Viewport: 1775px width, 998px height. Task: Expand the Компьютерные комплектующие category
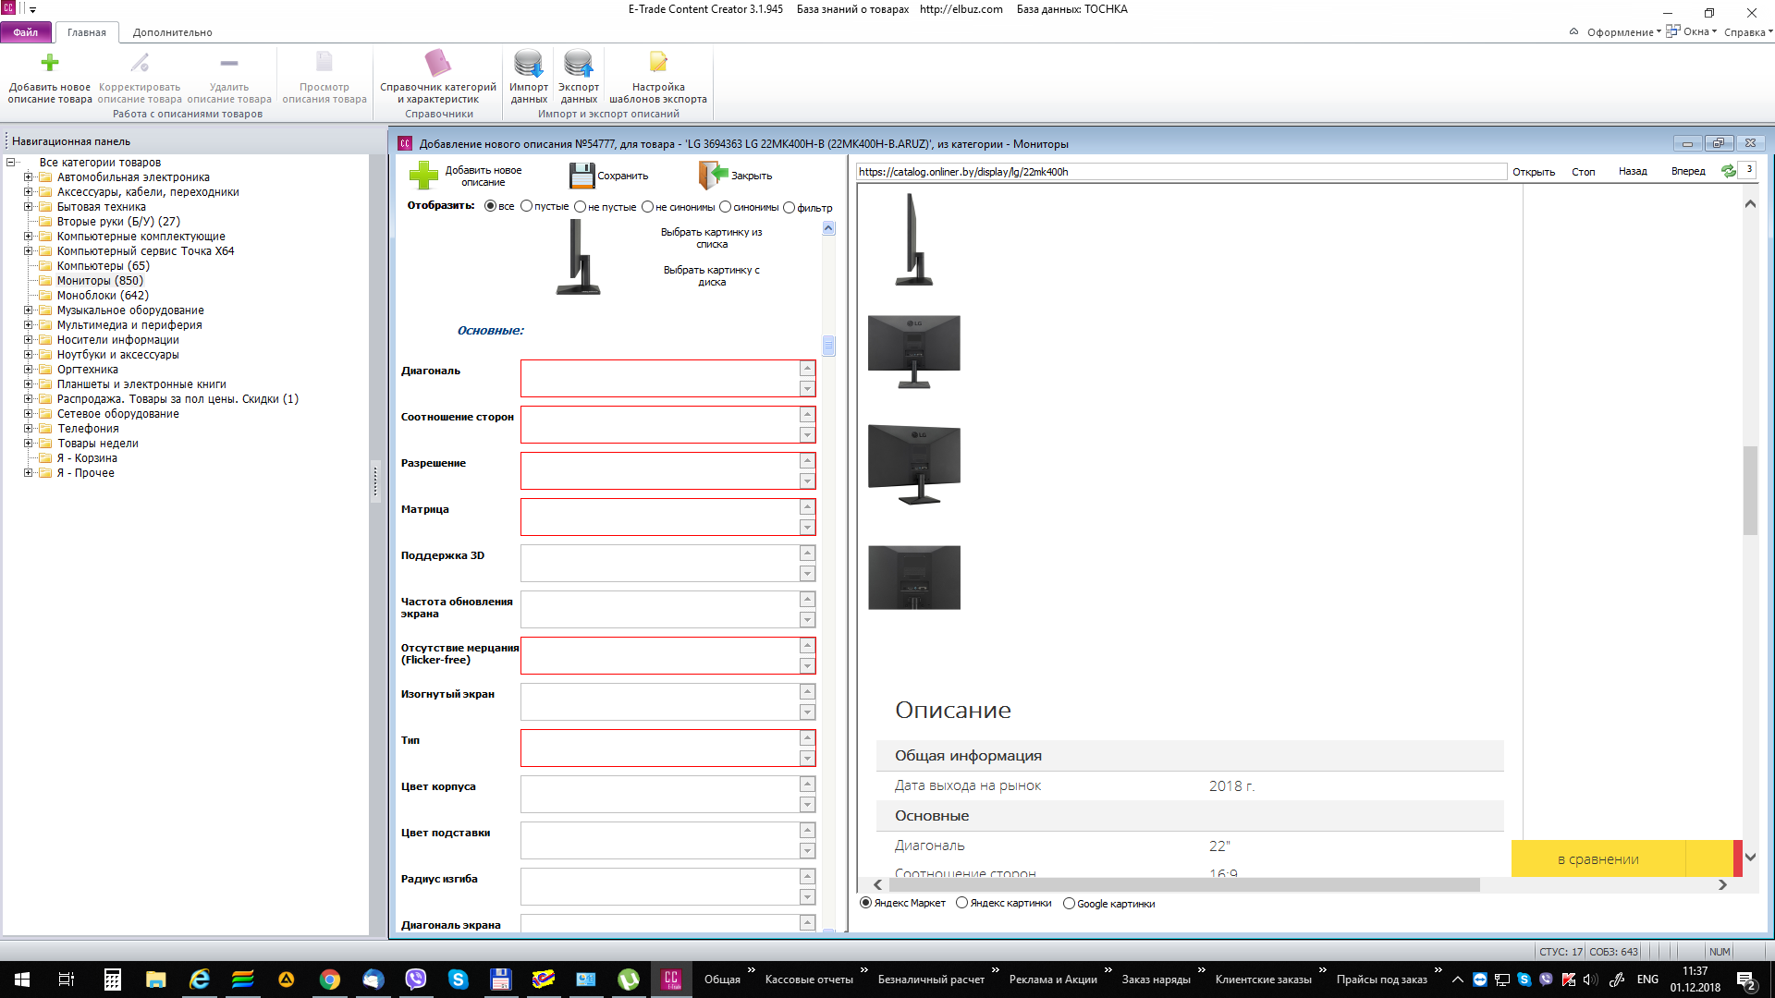tap(28, 237)
